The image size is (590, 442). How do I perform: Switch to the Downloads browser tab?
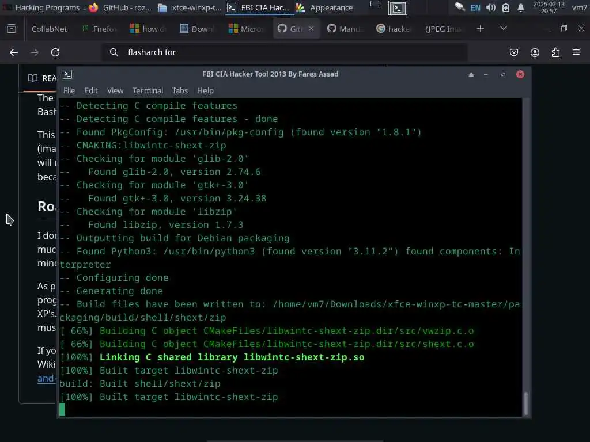pos(196,29)
